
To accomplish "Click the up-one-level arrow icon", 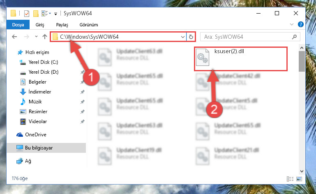I will (x=45, y=37).
